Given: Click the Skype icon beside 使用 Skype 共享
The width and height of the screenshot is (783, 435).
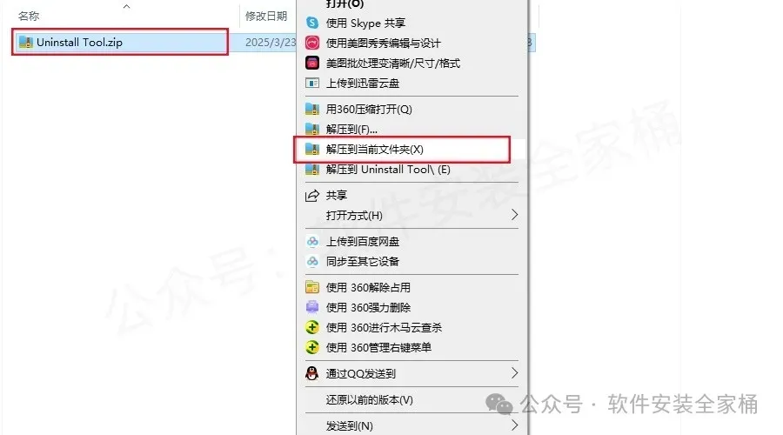Looking at the screenshot, I should (x=312, y=23).
